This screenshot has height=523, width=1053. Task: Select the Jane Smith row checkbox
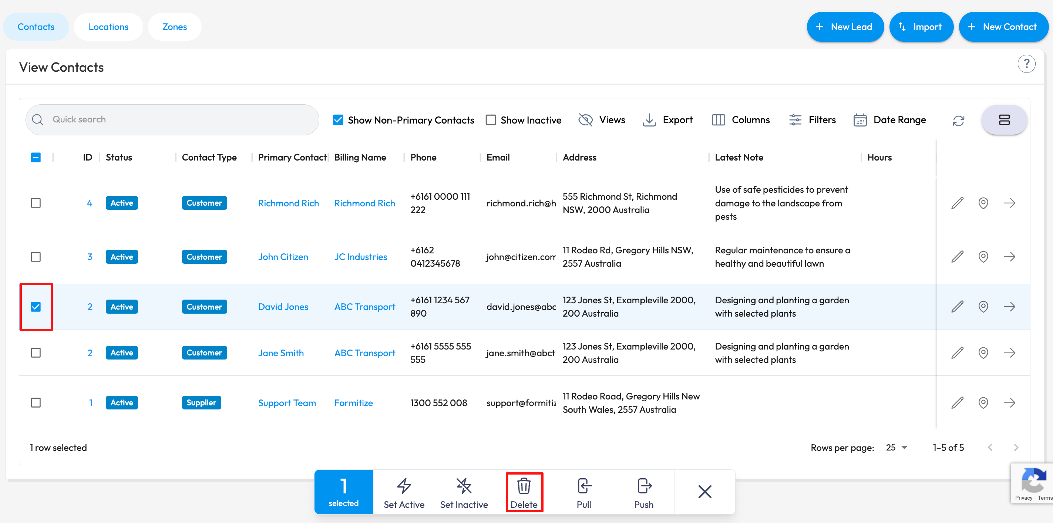point(36,352)
